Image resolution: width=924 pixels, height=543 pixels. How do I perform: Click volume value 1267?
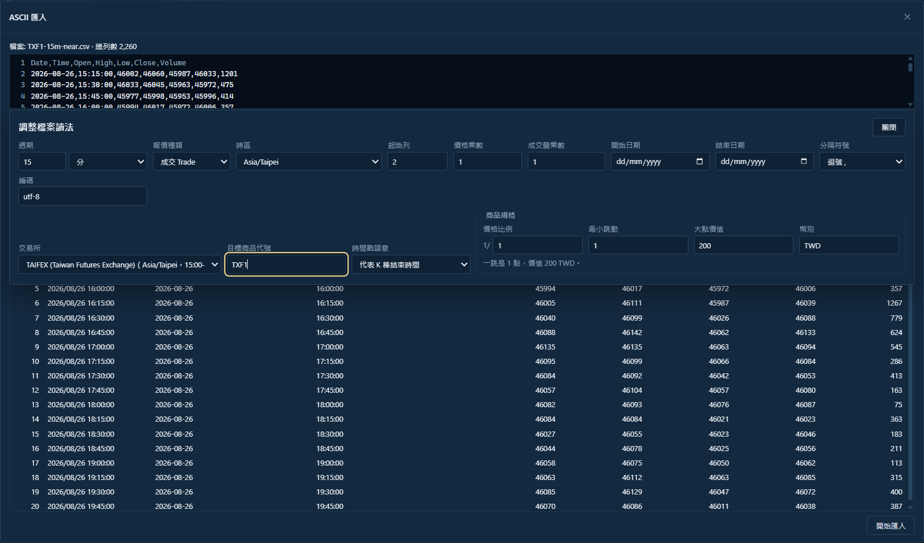(x=894, y=303)
